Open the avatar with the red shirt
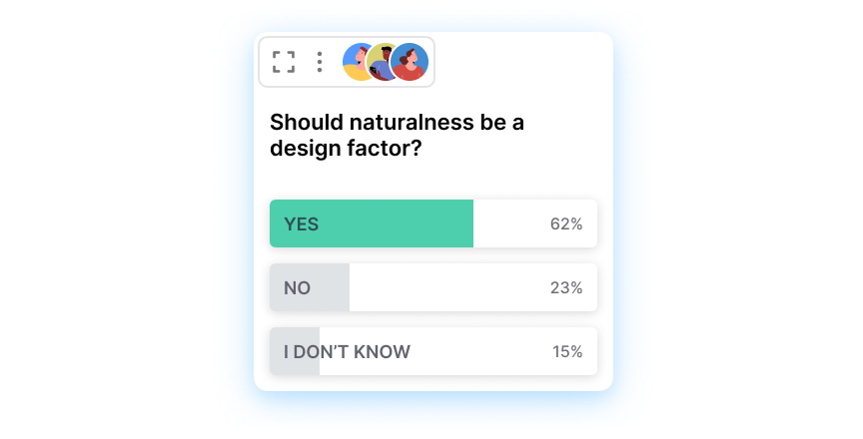 pyautogui.click(x=411, y=62)
